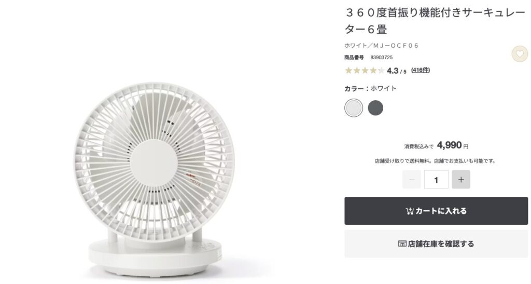Click the product title サーキュレーター６畳
This screenshot has width=531, height=284.
435,21
